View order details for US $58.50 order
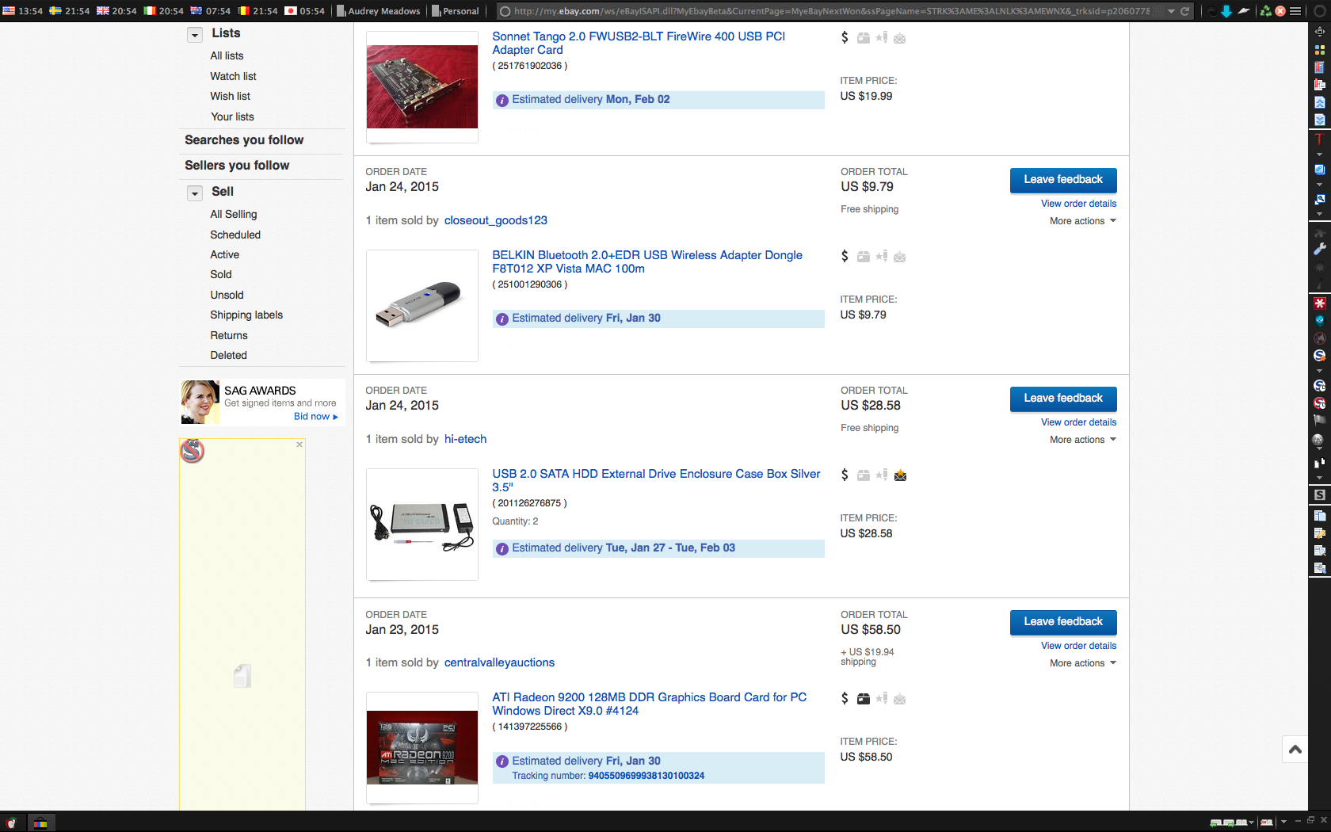This screenshot has height=832, width=1331. (x=1078, y=646)
